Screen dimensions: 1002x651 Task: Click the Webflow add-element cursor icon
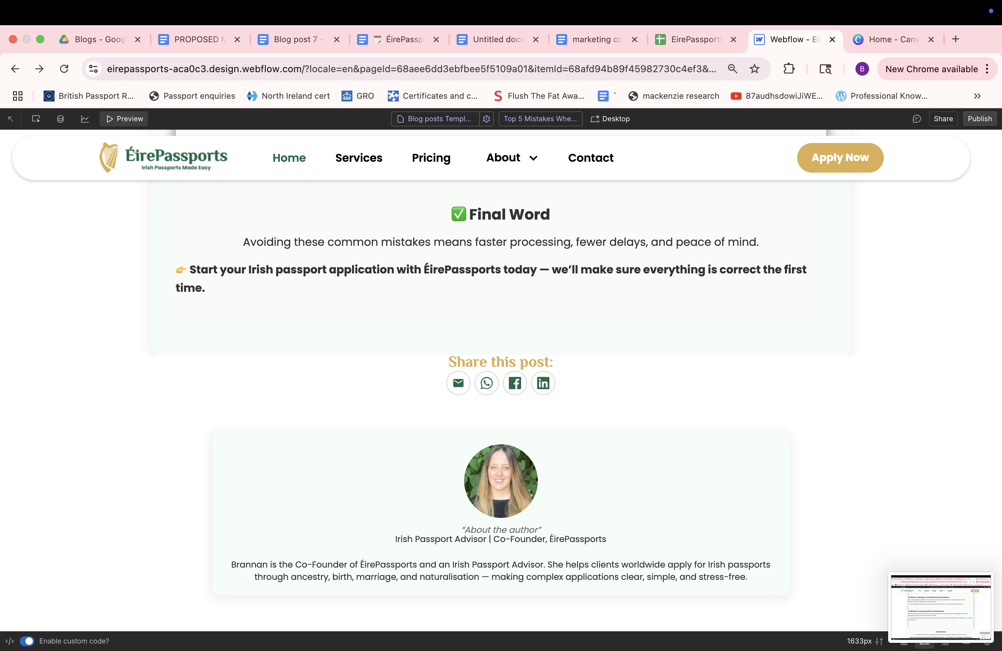[36, 118]
